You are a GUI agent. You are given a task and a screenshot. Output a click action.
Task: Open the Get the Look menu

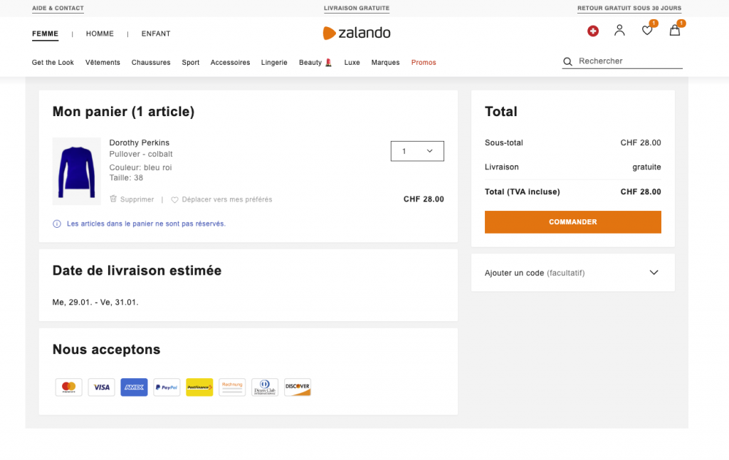tap(53, 63)
